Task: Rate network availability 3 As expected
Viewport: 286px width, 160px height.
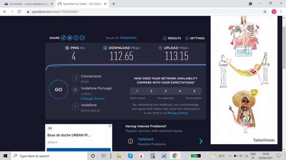Action: point(166,91)
